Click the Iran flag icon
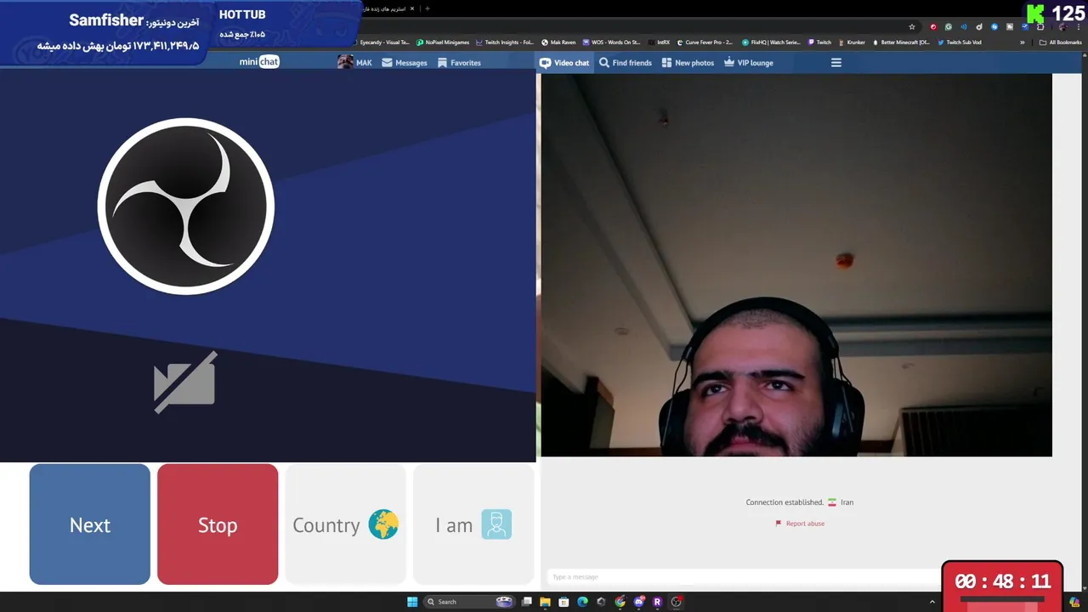Viewport: 1088px width, 612px height. [832, 502]
